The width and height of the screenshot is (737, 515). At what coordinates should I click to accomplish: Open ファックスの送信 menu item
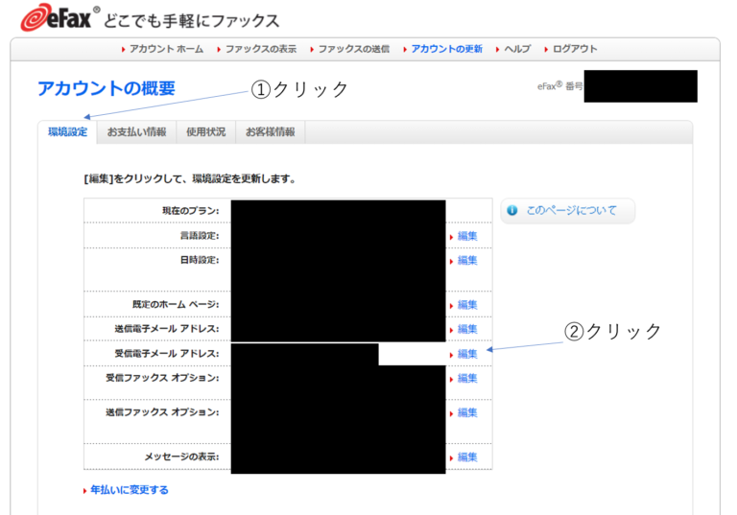click(x=353, y=49)
